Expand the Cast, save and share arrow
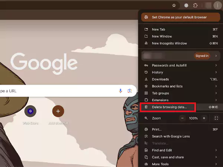Screen dimensions: 223x167 (216, 157)
